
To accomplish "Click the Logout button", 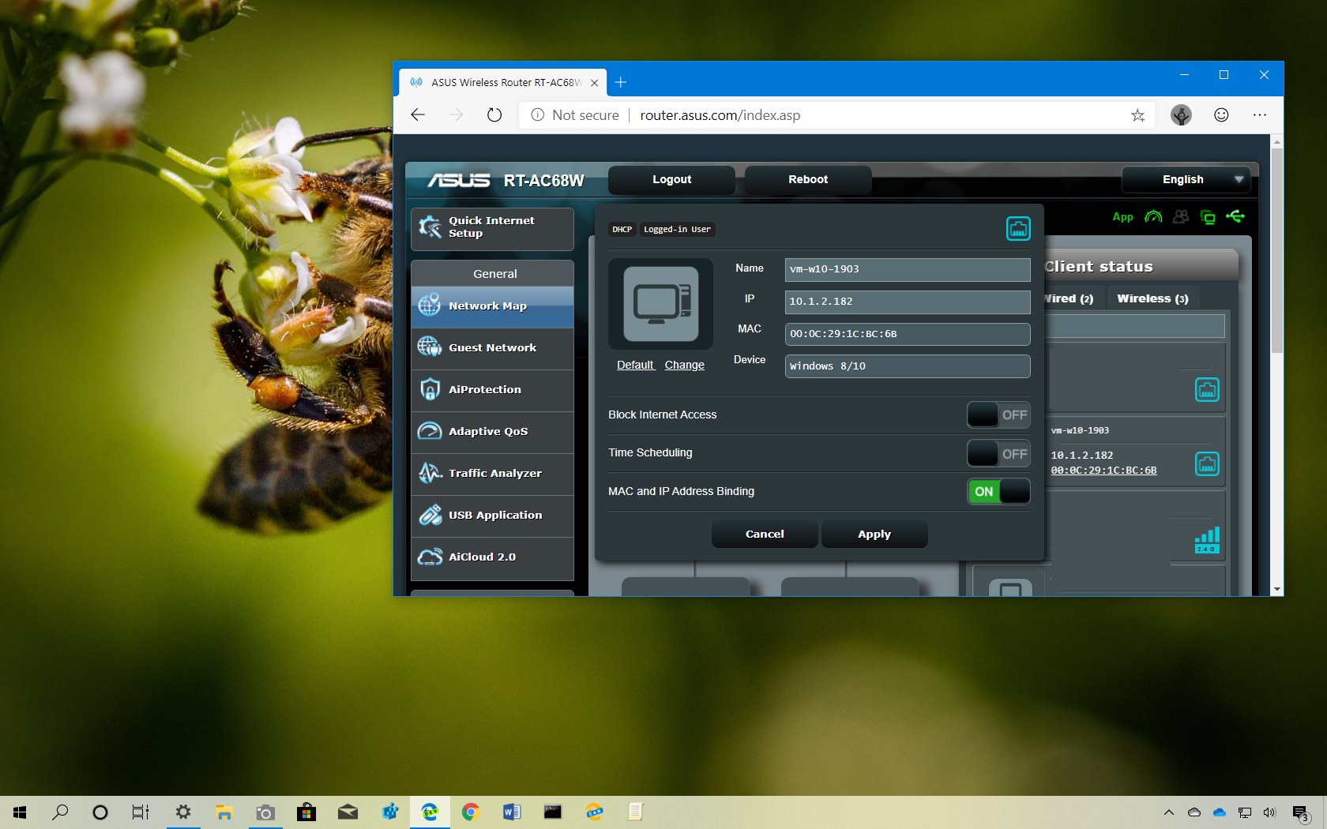I will [x=671, y=180].
